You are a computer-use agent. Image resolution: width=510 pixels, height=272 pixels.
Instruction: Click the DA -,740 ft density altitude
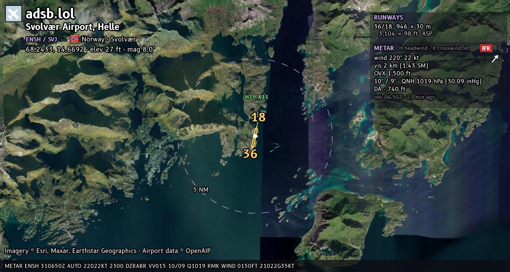tap(390, 89)
